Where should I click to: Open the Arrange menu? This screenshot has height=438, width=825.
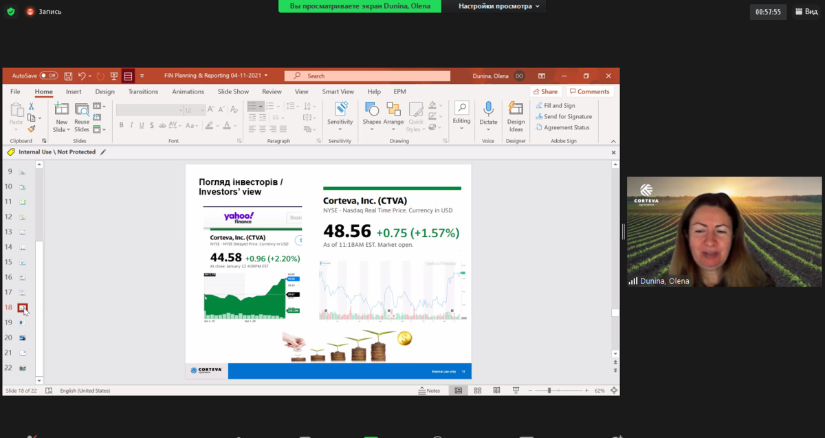(x=393, y=117)
